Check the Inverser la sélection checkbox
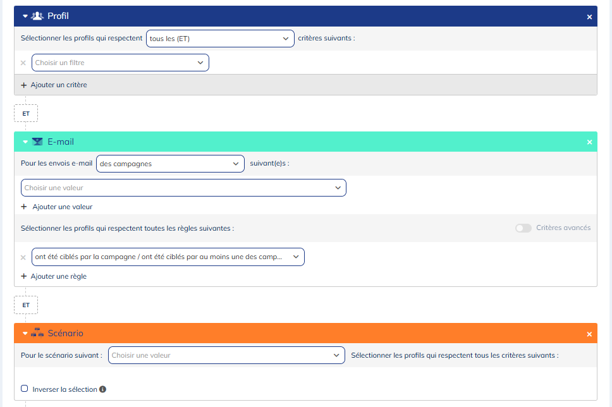Screen dimensions: 612x407 pyautogui.click(x=25, y=389)
